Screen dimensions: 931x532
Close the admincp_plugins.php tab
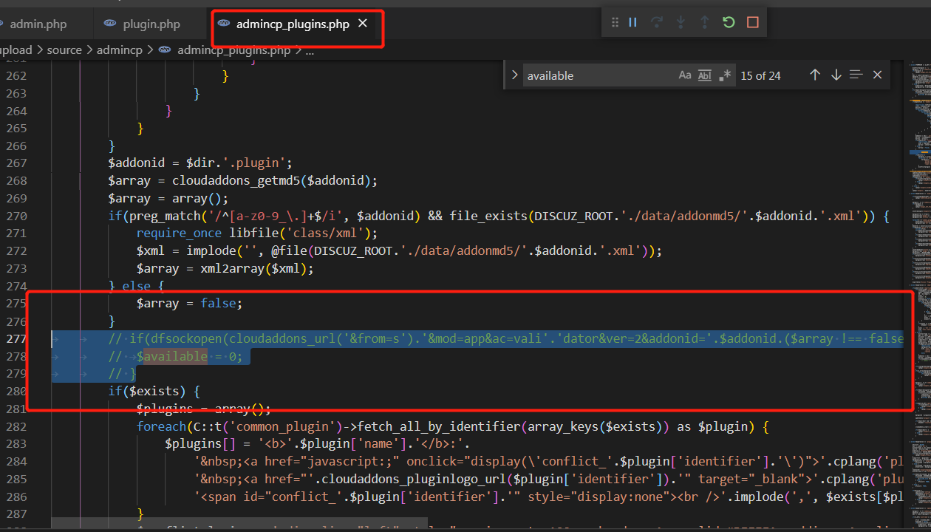click(x=363, y=24)
